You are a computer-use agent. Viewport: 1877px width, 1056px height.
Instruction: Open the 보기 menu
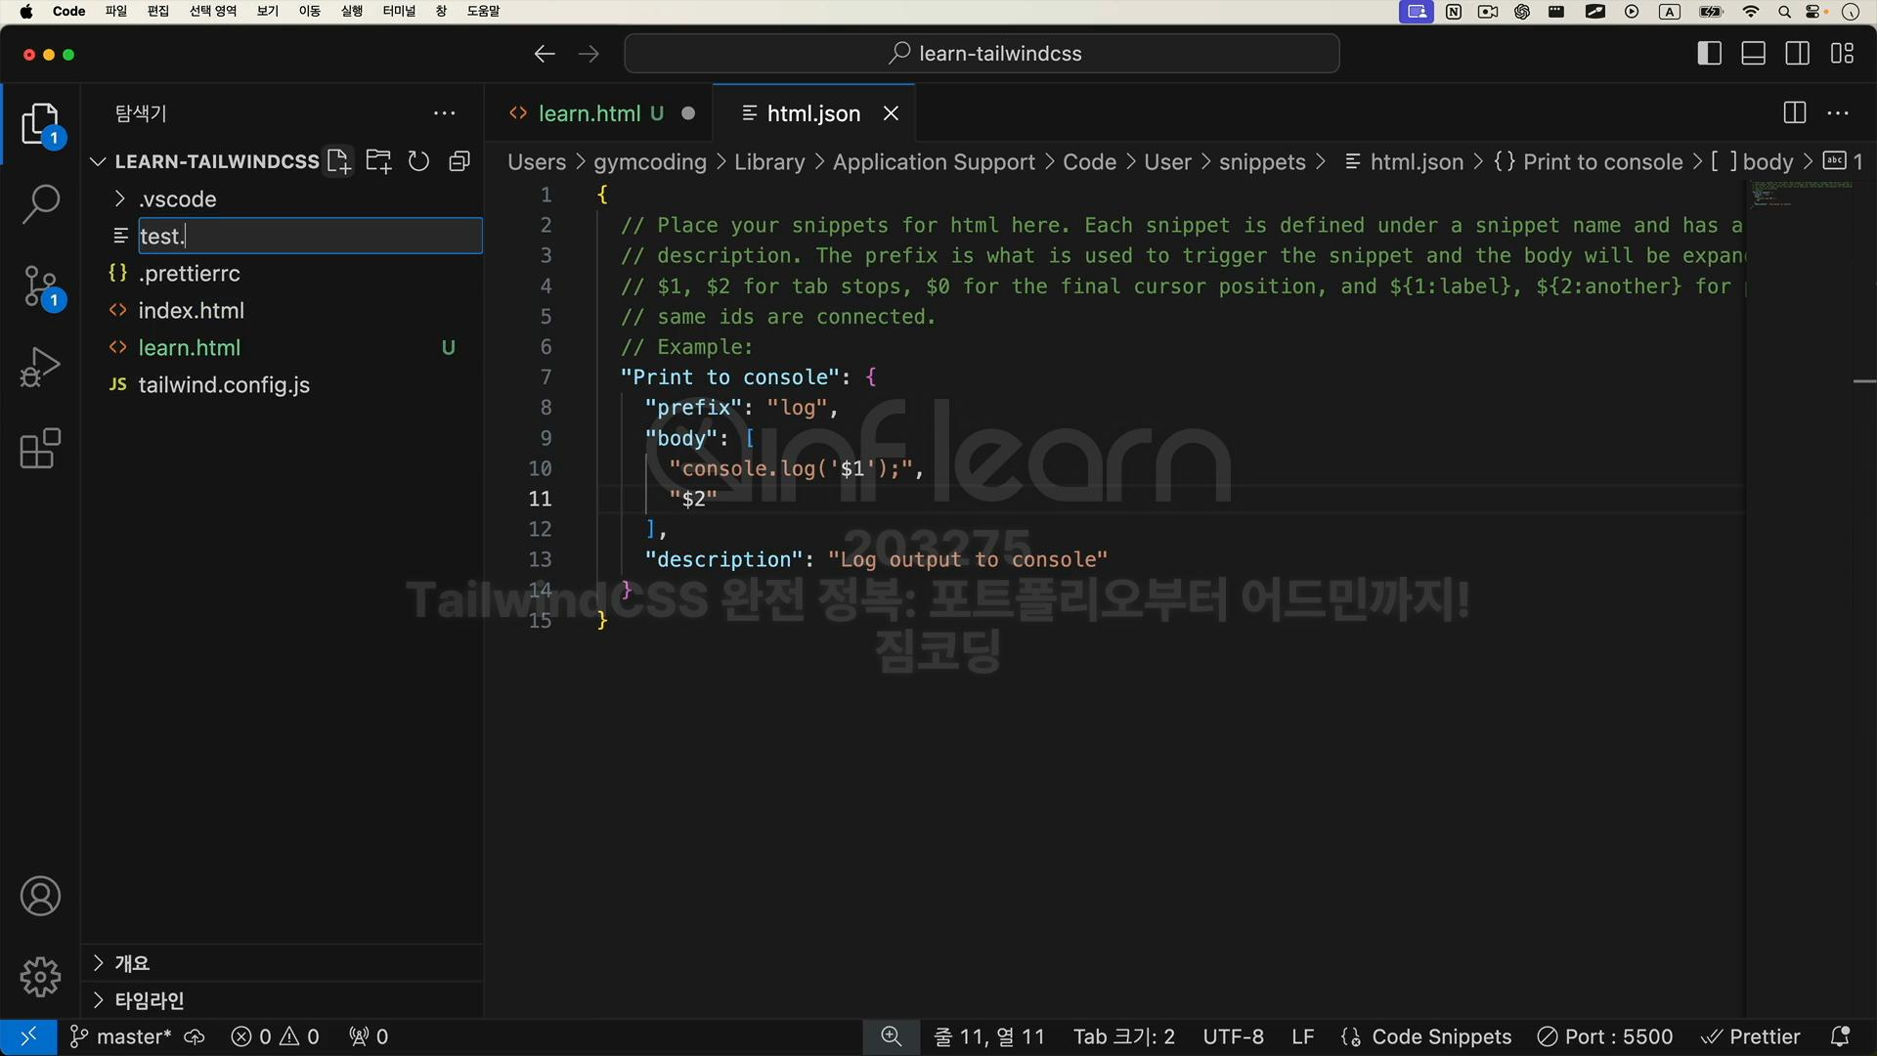[x=268, y=12]
